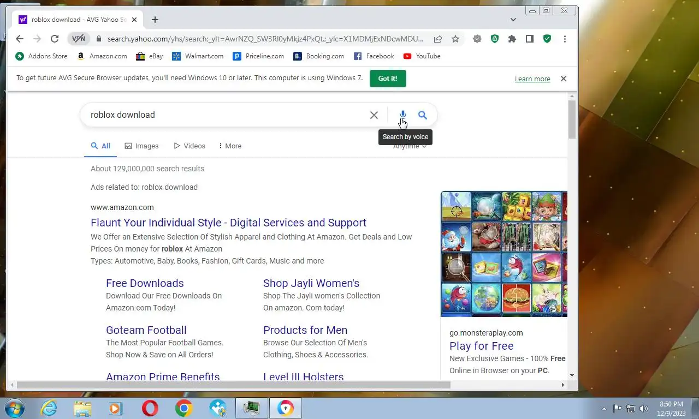Image resolution: width=699 pixels, height=419 pixels.
Task: Open the side panel icon
Action: click(530, 39)
